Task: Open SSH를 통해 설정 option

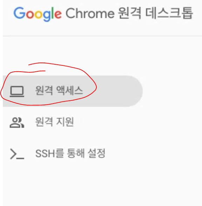Action: point(70,153)
